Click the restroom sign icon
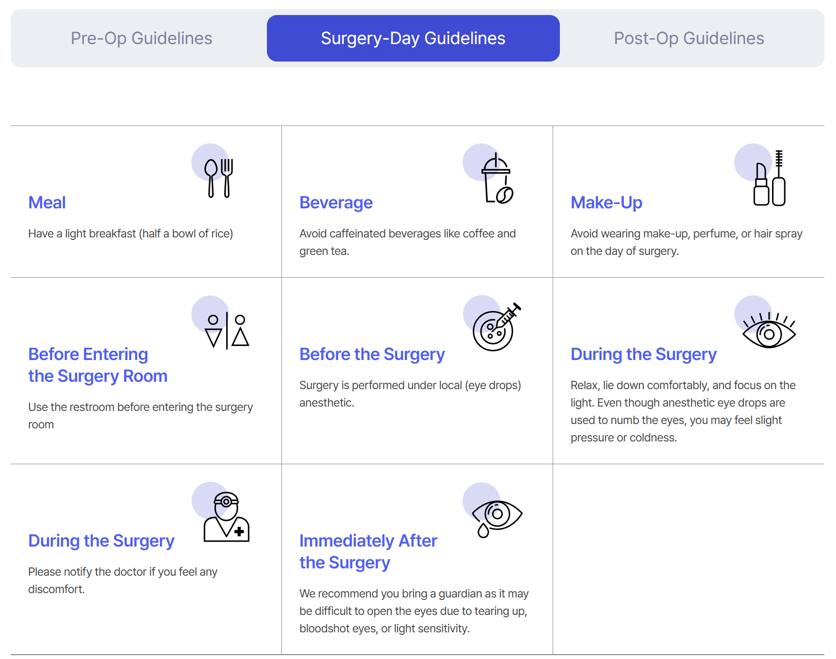The image size is (836, 659). point(227,331)
